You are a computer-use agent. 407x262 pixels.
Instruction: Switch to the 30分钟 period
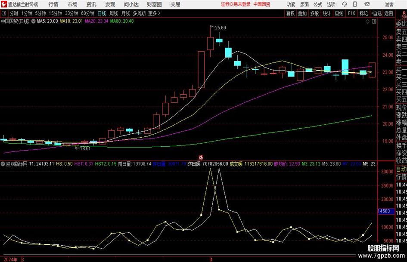71,13
